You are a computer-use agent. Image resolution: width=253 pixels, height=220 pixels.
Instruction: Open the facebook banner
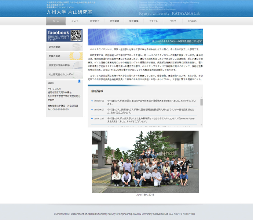click(x=65, y=35)
